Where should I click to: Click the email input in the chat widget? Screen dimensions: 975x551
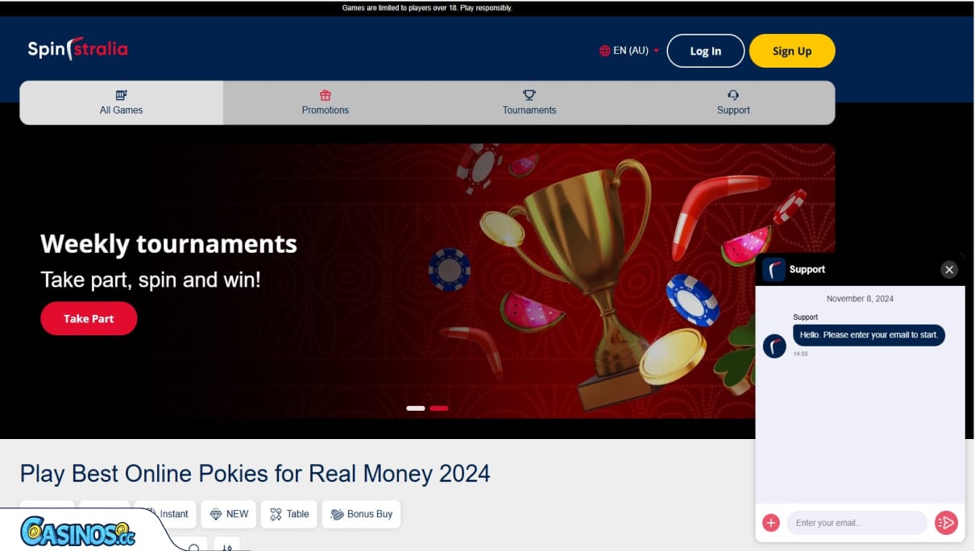(x=857, y=522)
